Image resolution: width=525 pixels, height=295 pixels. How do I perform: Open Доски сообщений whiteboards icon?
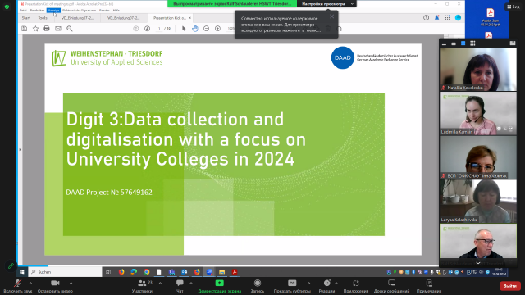point(391,286)
